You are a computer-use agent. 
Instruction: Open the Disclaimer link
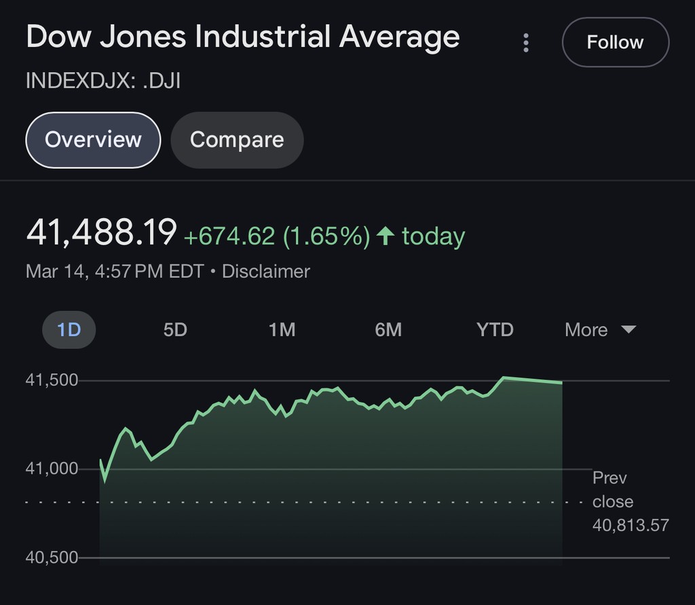[x=266, y=272]
